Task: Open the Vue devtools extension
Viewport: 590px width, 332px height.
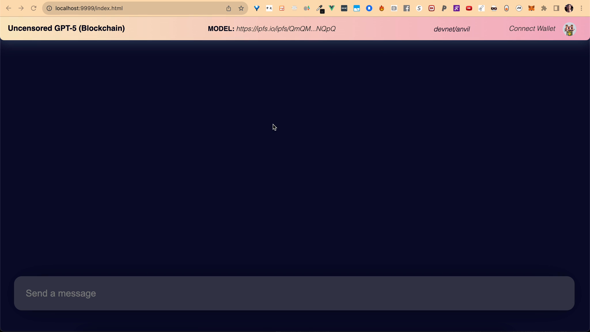Action: pyautogui.click(x=332, y=8)
